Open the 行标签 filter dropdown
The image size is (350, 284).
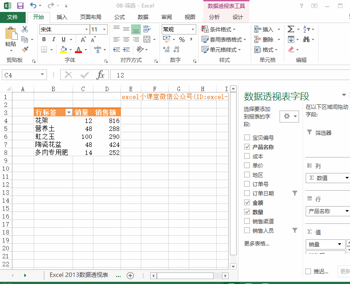[69, 112]
